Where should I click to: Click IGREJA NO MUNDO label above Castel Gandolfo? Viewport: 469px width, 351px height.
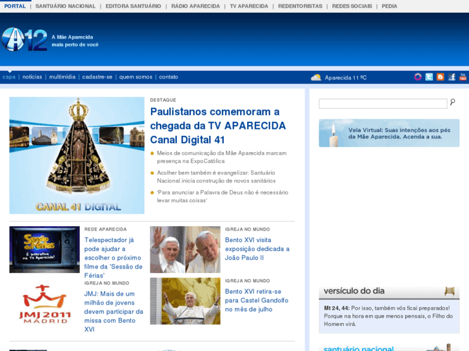247,281
